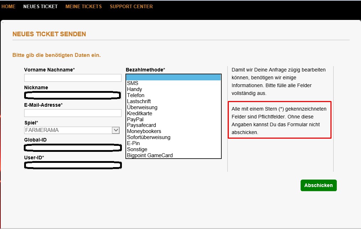Viewport: 361px width, 229px height.
Task: Choose Handy in Bezahlmethode list
Action: [173, 89]
